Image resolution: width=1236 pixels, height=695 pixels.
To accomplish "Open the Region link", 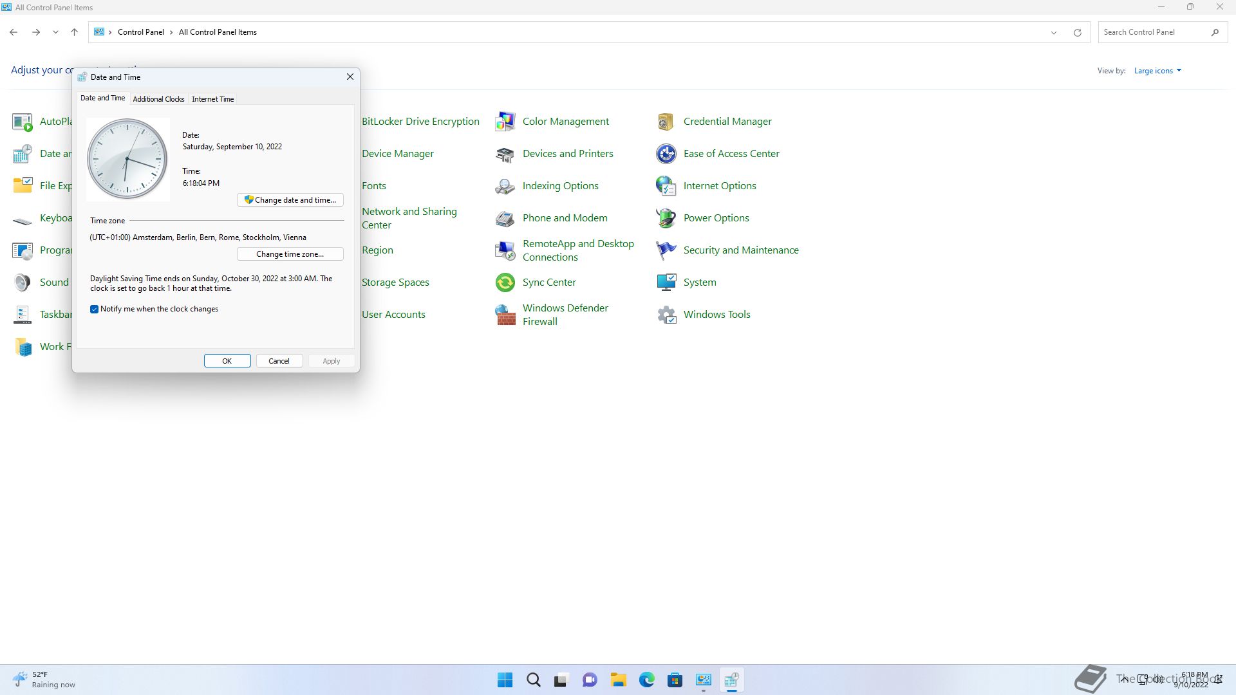I will pos(377,250).
